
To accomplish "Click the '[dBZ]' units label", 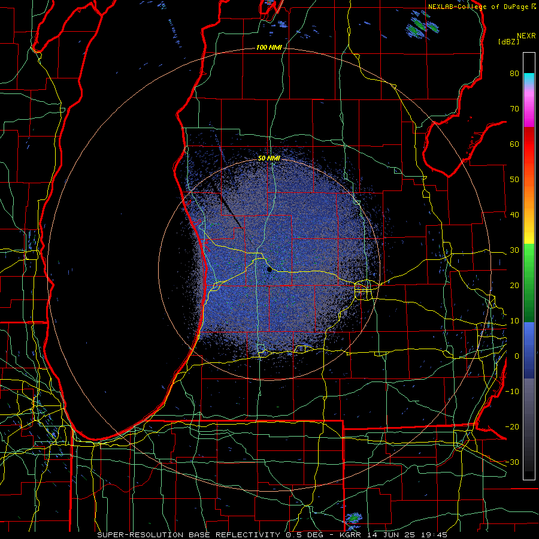I will (x=508, y=42).
